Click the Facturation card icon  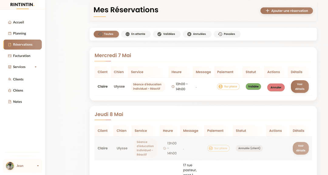click(10, 56)
